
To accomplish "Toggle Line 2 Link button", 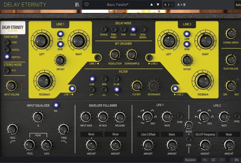I will 187,34.
